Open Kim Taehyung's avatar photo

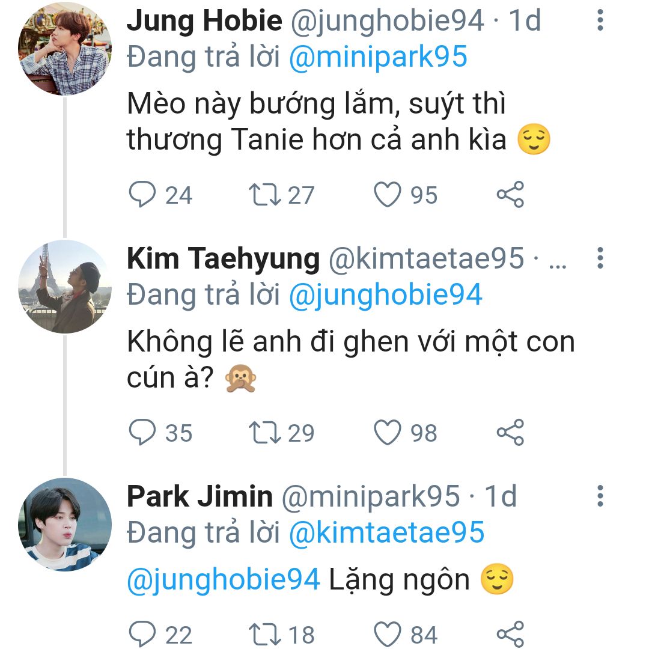(x=64, y=286)
